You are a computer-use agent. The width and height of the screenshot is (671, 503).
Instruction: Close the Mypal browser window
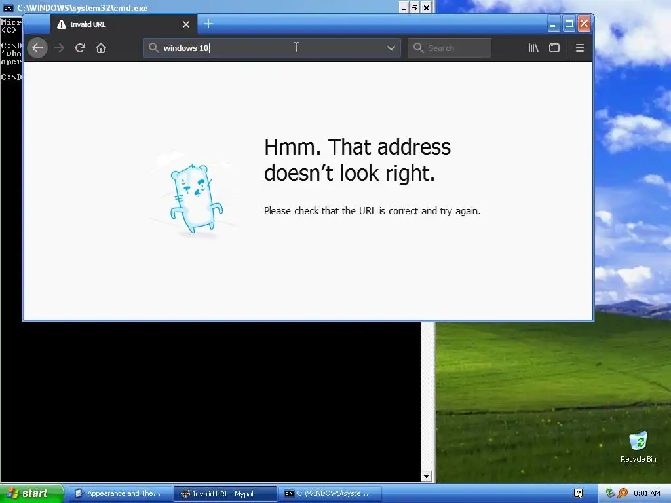[x=584, y=24]
